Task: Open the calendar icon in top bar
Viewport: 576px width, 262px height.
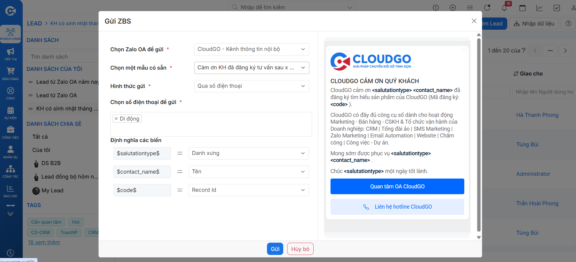Action: pyautogui.click(x=522, y=8)
